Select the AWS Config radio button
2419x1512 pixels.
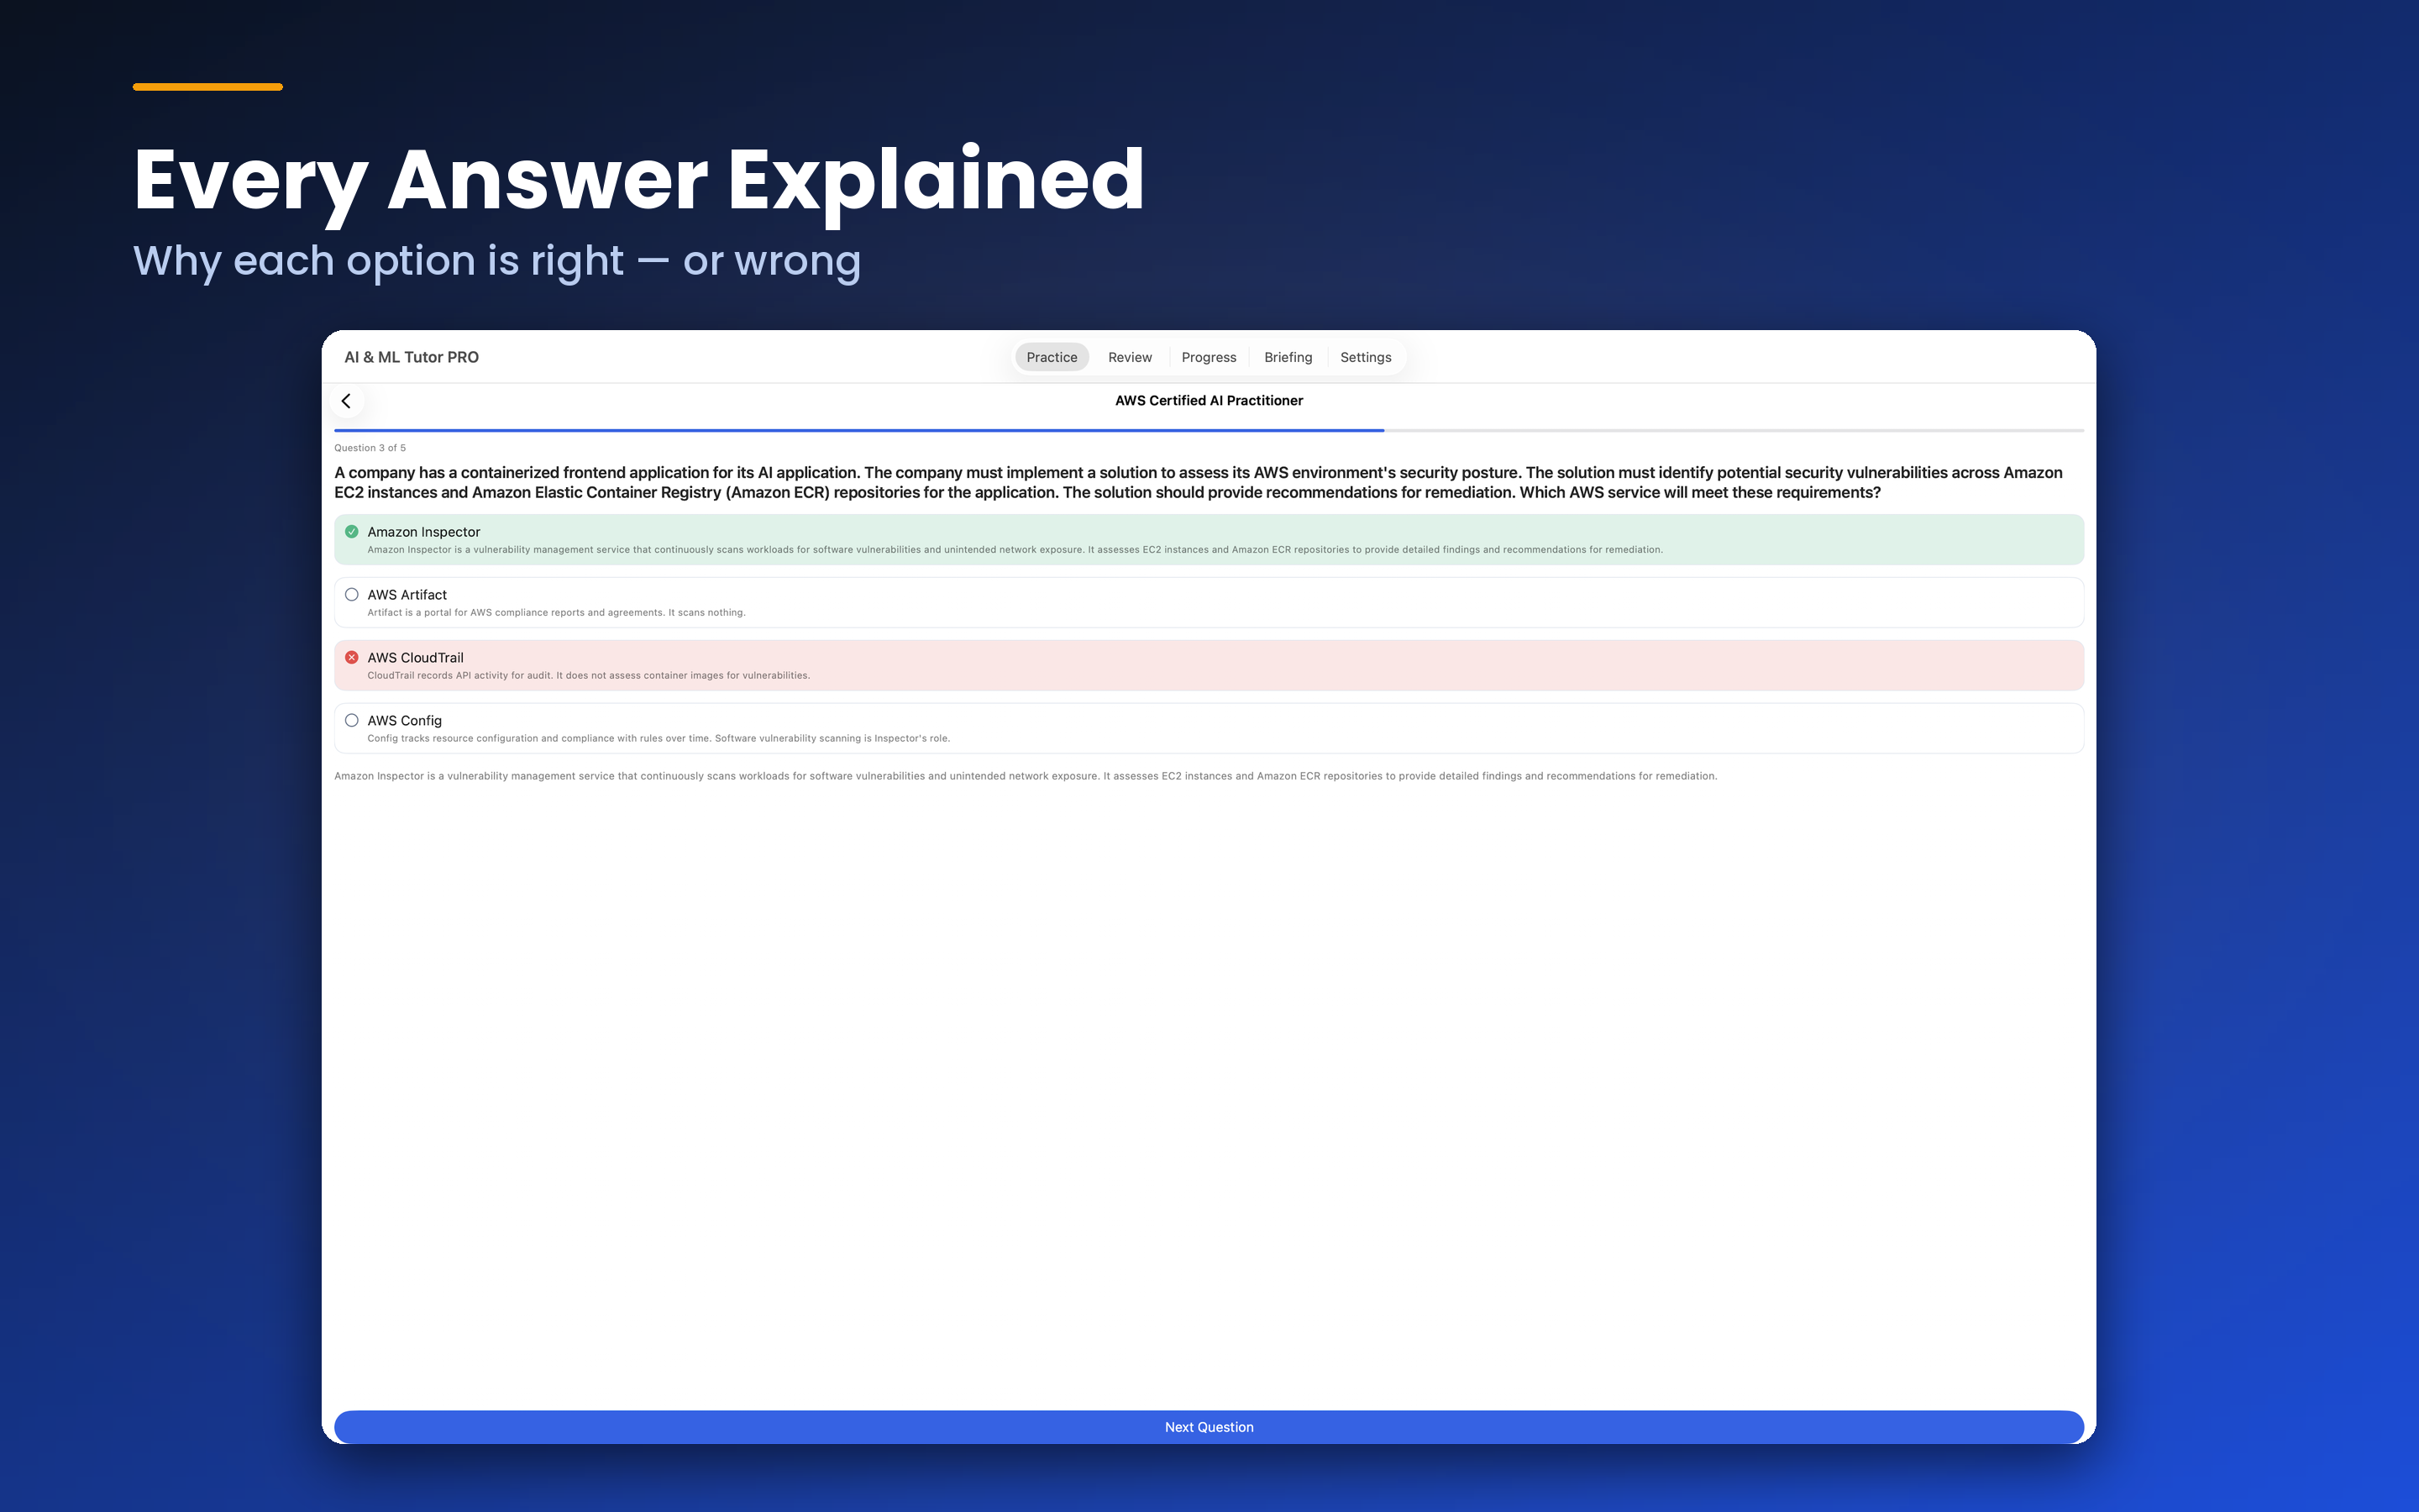pos(352,720)
